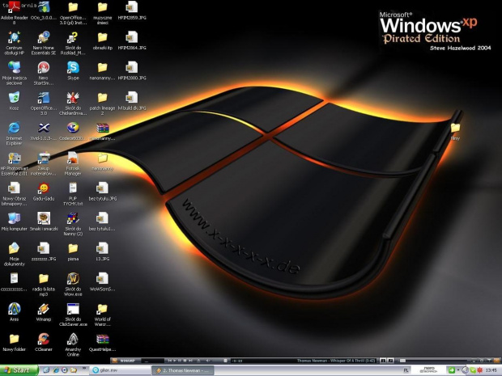Go to previous track in Winamp

point(170,361)
